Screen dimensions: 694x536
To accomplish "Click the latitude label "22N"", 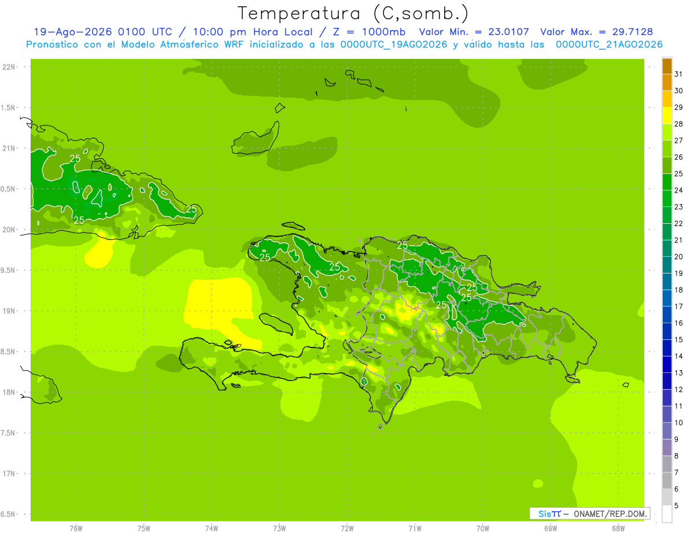I will click(x=9, y=66).
